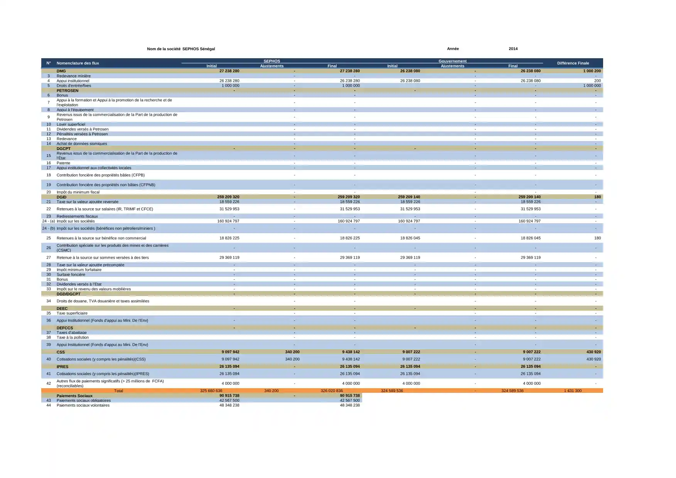
Task: Click the 'Appui institutionnel' row label
Action: (x=72, y=81)
